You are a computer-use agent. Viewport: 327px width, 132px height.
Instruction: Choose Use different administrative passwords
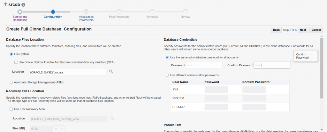point(167,75)
